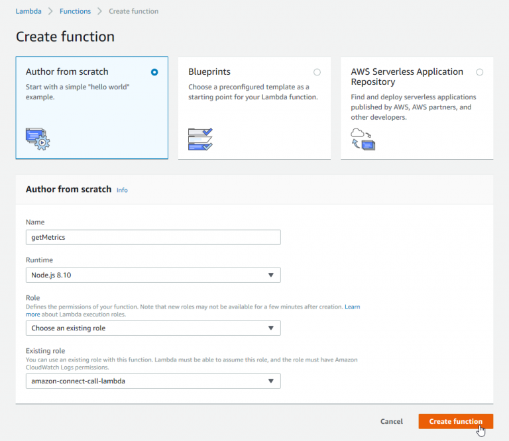Select the Blueprints radio button
This screenshot has height=441, width=509.
317,72
